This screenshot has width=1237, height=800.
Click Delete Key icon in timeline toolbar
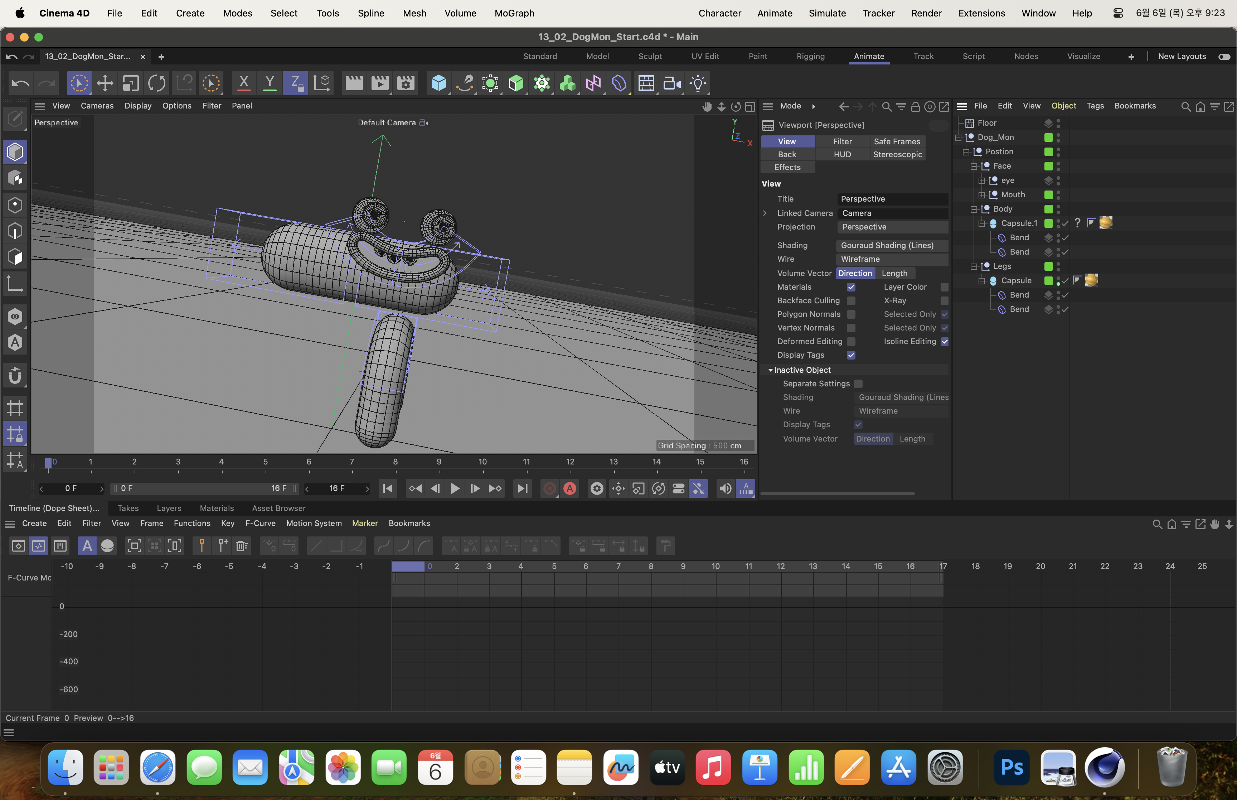coord(242,546)
